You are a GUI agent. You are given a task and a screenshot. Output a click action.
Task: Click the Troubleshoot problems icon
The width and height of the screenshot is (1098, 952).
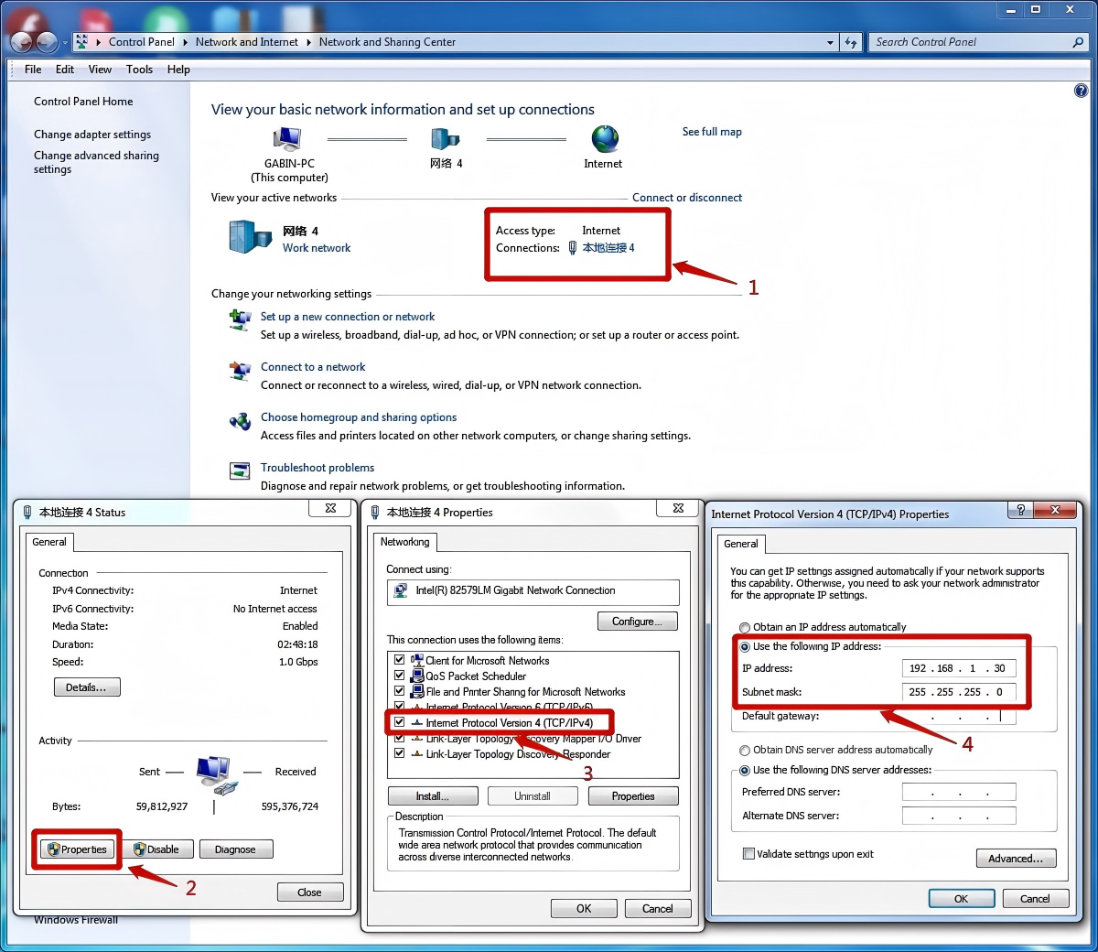click(x=240, y=471)
